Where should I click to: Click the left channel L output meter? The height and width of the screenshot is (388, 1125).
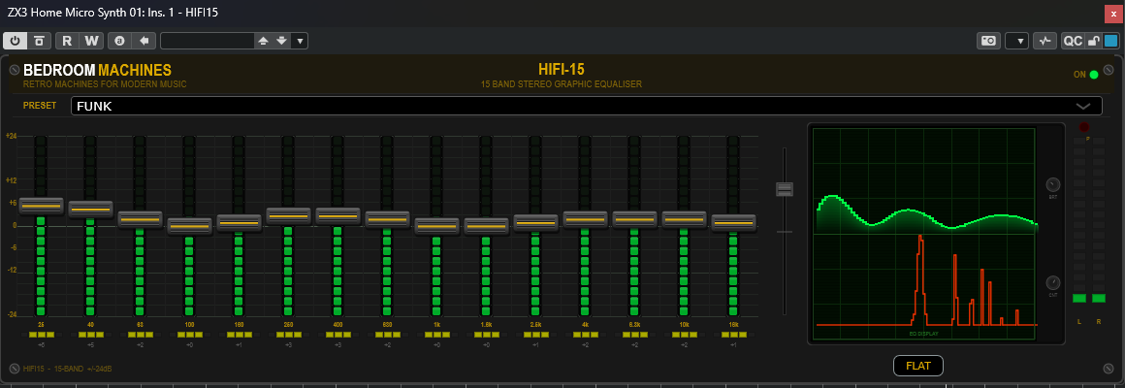[1079, 220]
